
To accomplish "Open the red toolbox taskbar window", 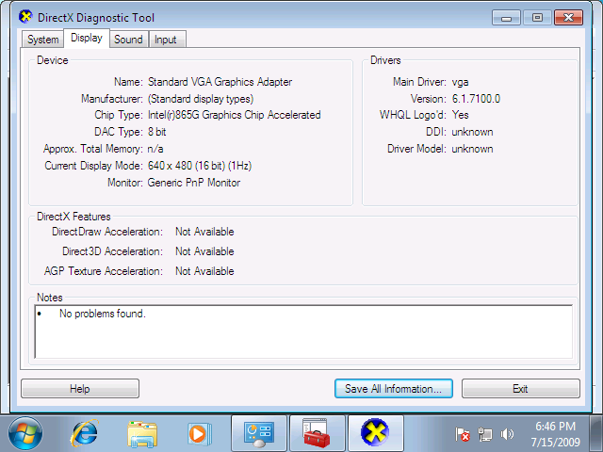I will [317, 433].
